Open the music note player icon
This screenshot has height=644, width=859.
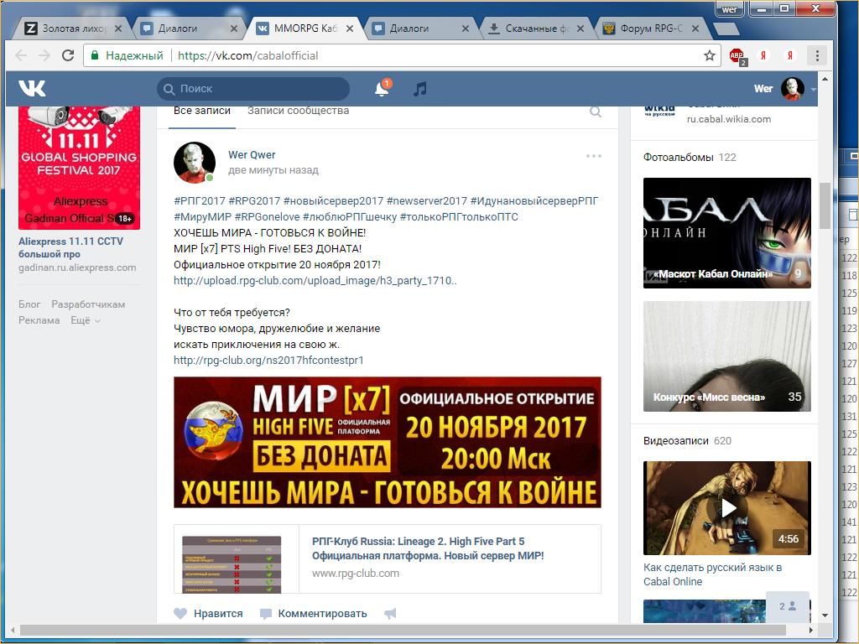[x=420, y=89]
